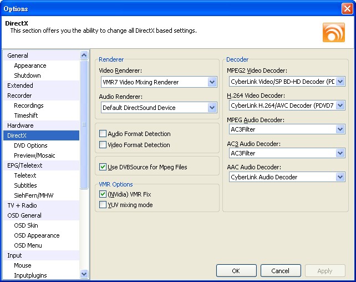Enable Video Format Detection checkbox
Image resolution: width=356 pixels, height=282 pixels.
[103, 145]
